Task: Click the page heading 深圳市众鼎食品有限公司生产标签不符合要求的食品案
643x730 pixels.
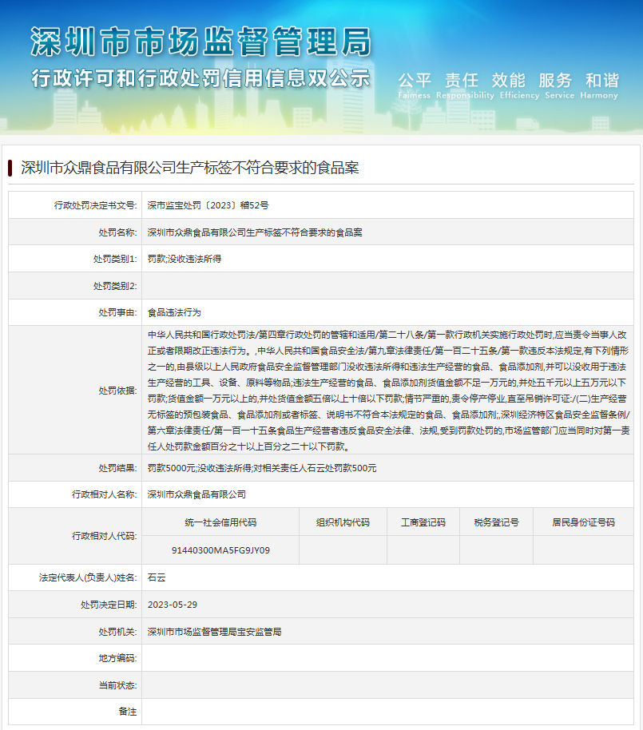Action: [190, 168]
